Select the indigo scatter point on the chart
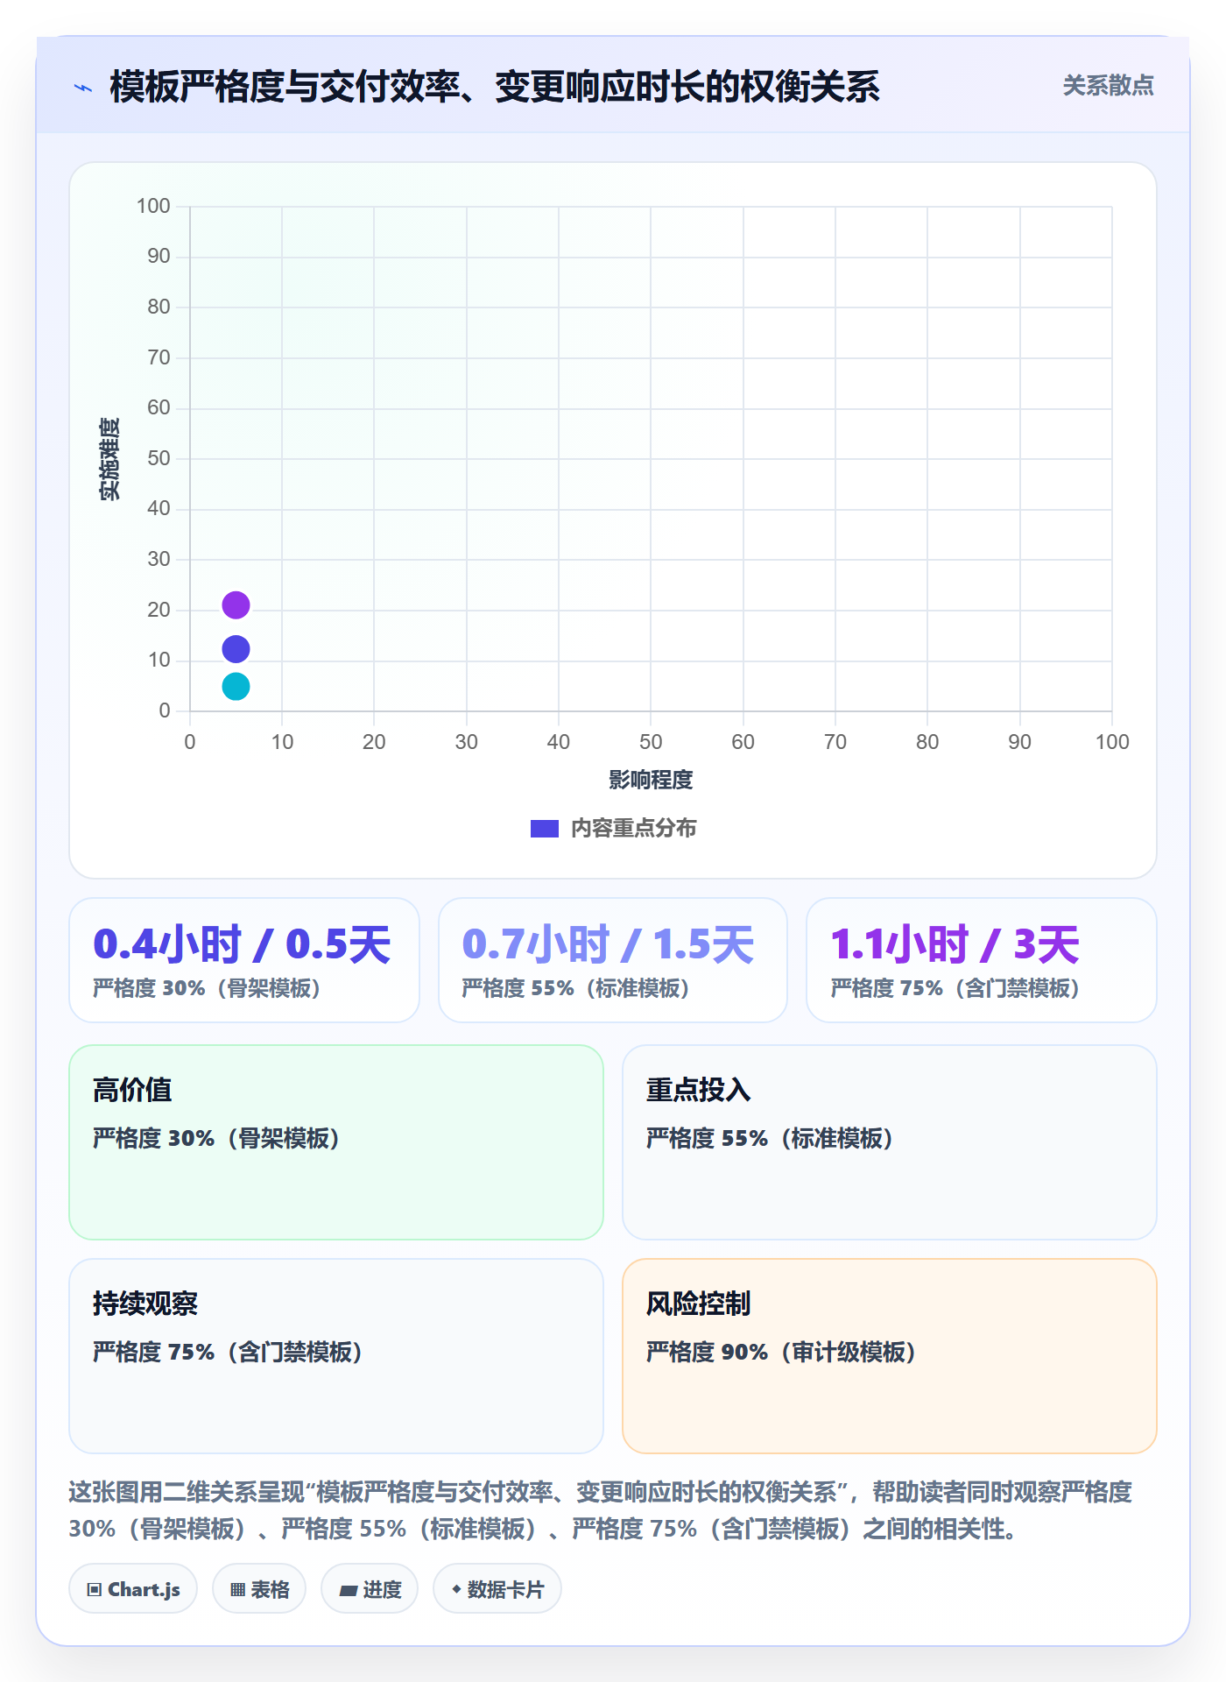This screenshot has width=1226, height=1682. [236, 649]
